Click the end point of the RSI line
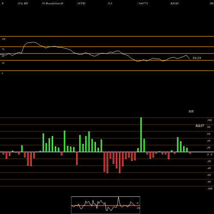Screen dimensions: 214x214 (x=190, y=59)
